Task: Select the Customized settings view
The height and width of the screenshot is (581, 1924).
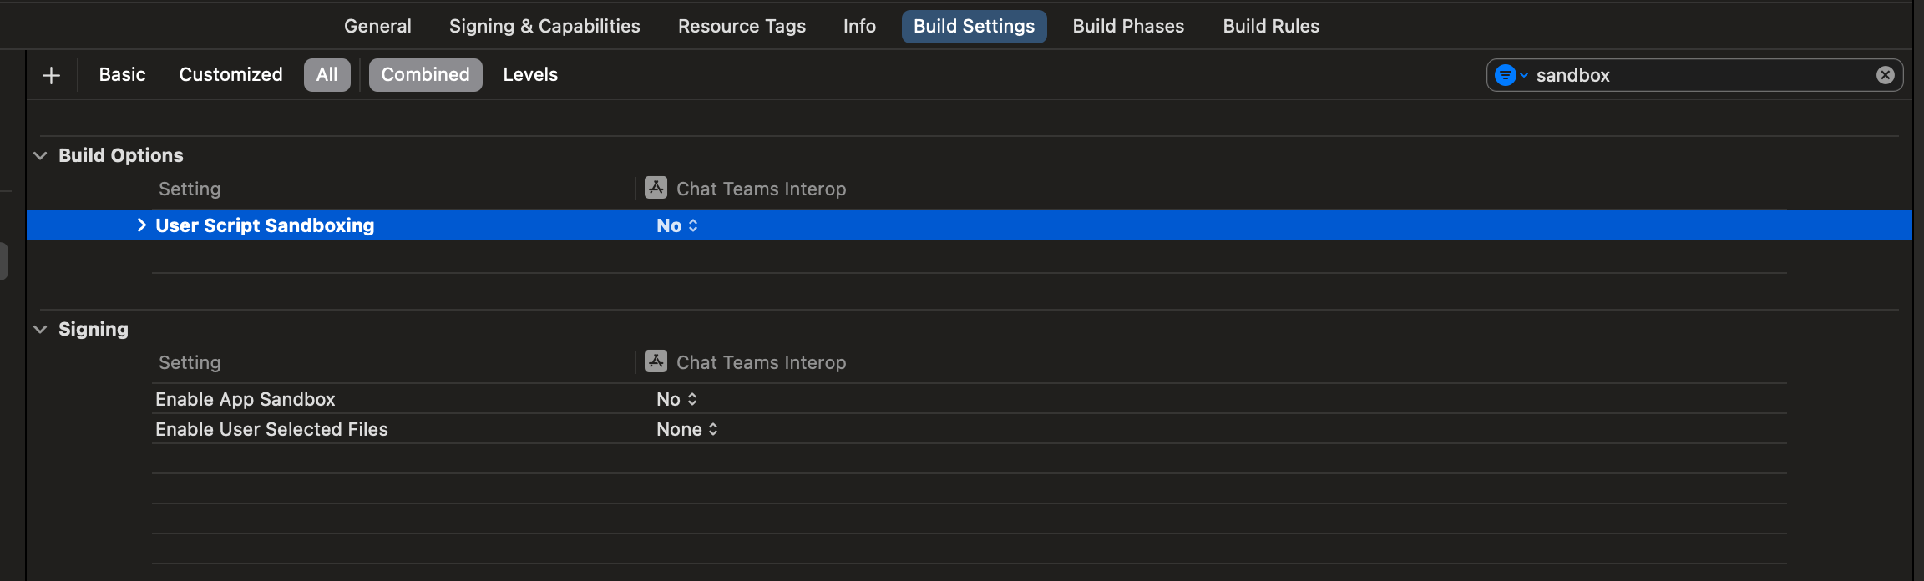Action: click(x=230, y=74)
